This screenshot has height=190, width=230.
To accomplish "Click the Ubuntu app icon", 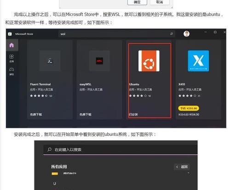I will click(x=149, y=61).
